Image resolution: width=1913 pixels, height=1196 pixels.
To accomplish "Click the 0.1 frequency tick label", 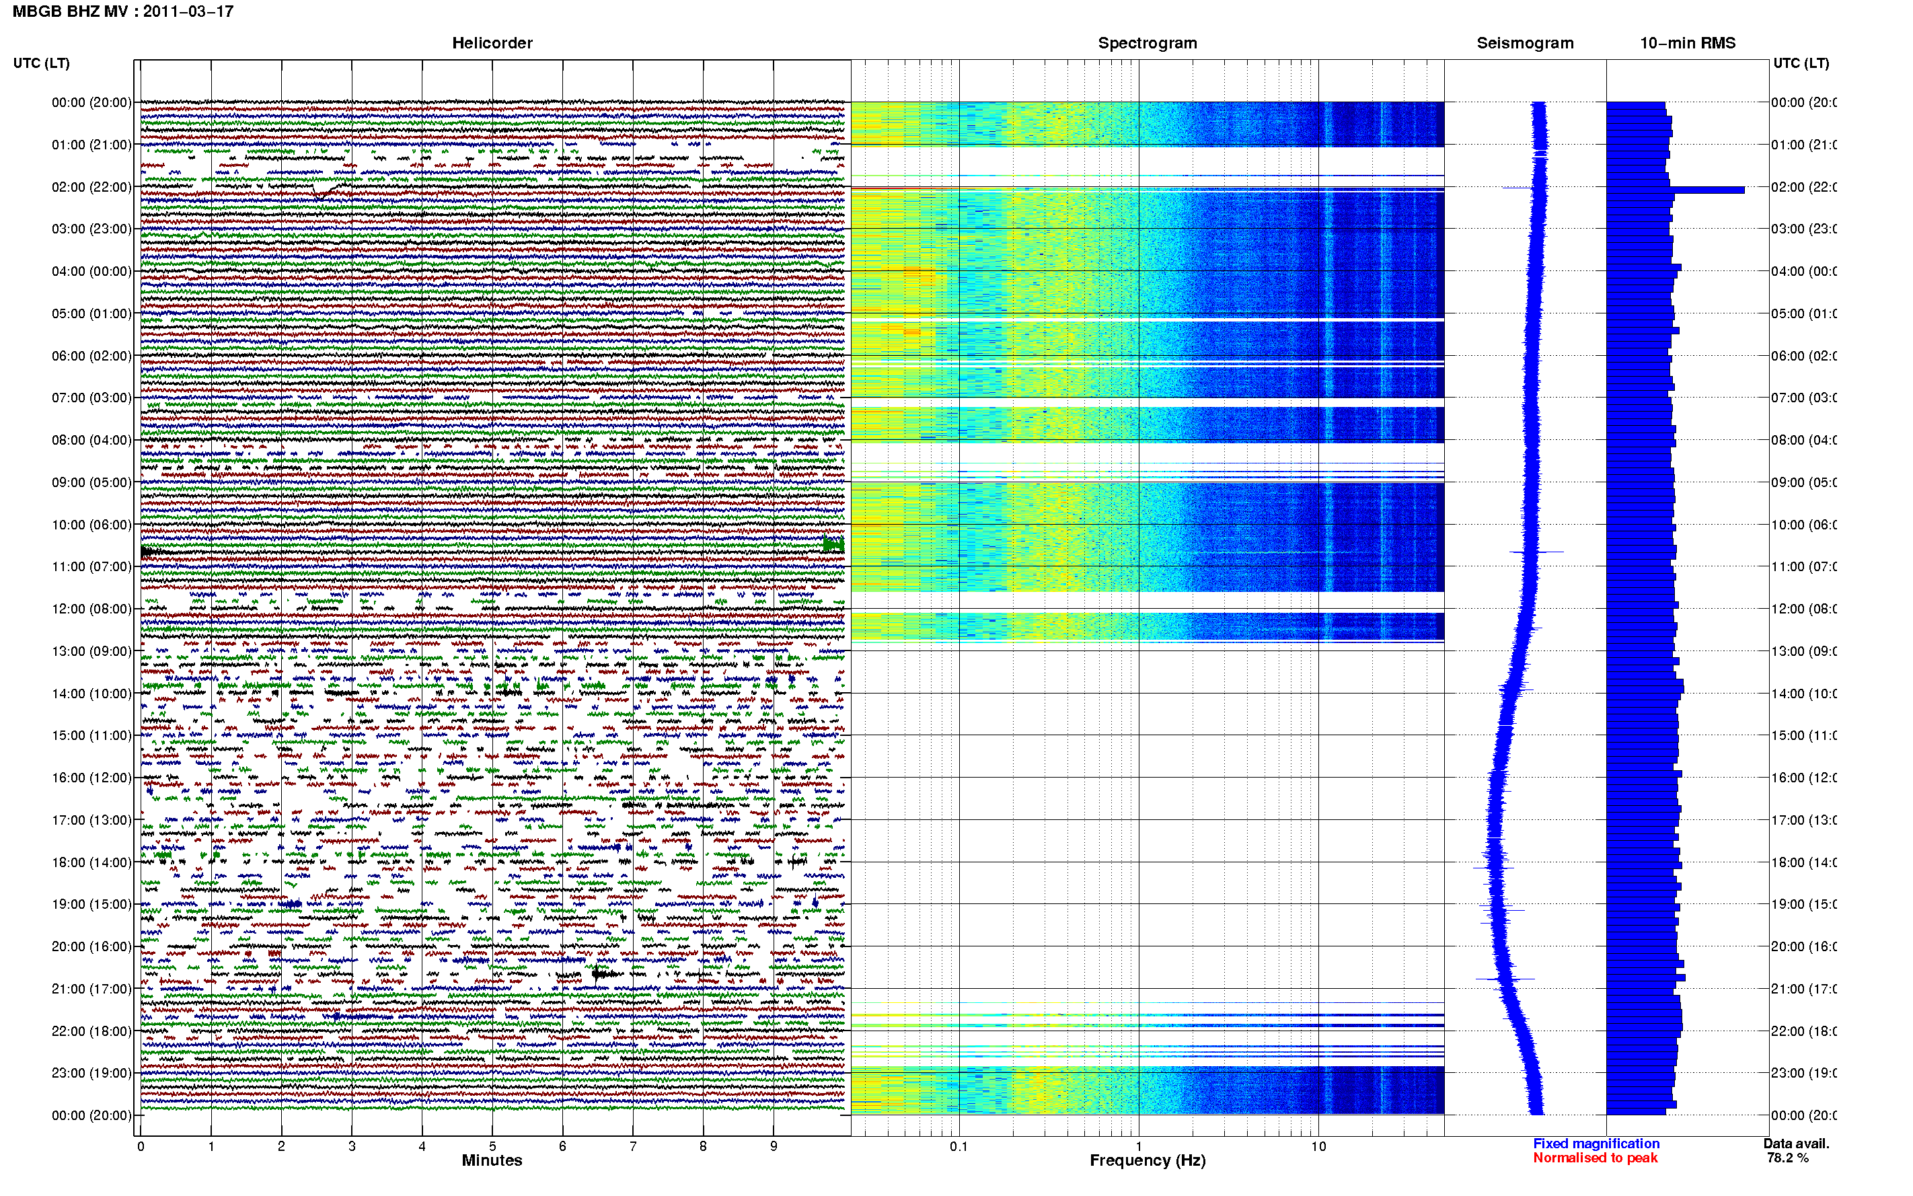I will (959, 1147).
